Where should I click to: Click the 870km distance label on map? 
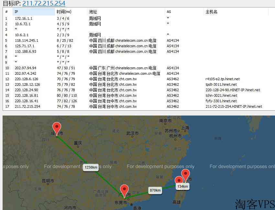pyautogui.click(x=155, y=190)
